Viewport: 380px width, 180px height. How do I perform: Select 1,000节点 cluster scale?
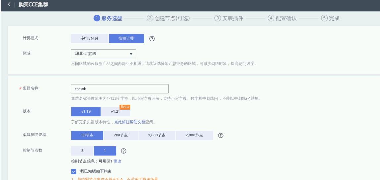point(157,135)
